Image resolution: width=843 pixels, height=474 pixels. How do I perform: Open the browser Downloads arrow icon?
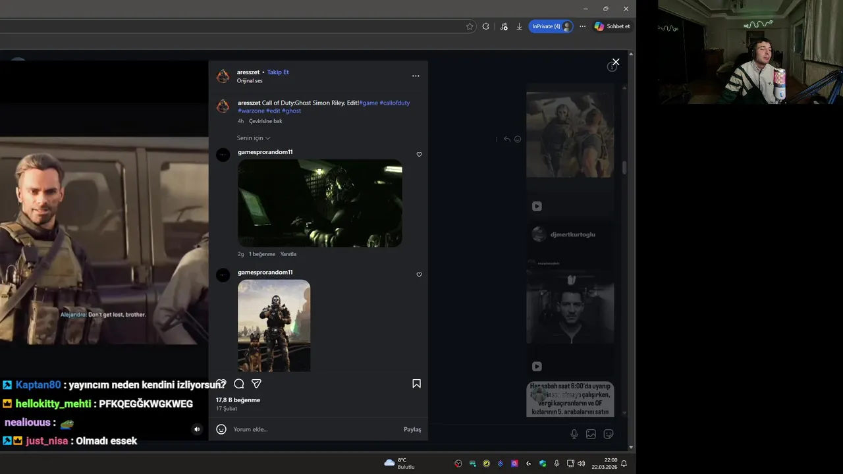tap(519, 26)
